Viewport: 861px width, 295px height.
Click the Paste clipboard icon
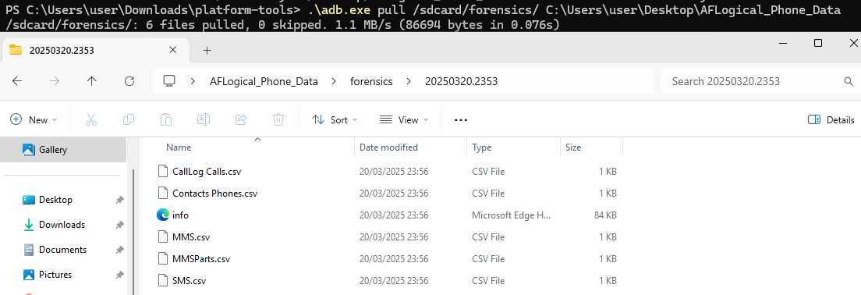click(166, 119)
